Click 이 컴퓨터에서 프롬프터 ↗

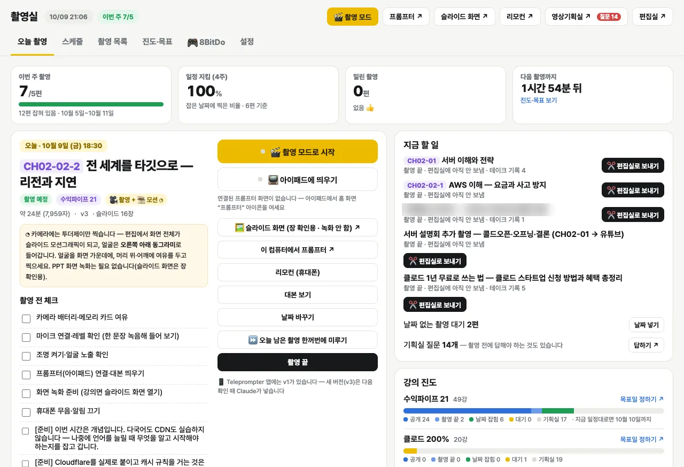point(298,250)
